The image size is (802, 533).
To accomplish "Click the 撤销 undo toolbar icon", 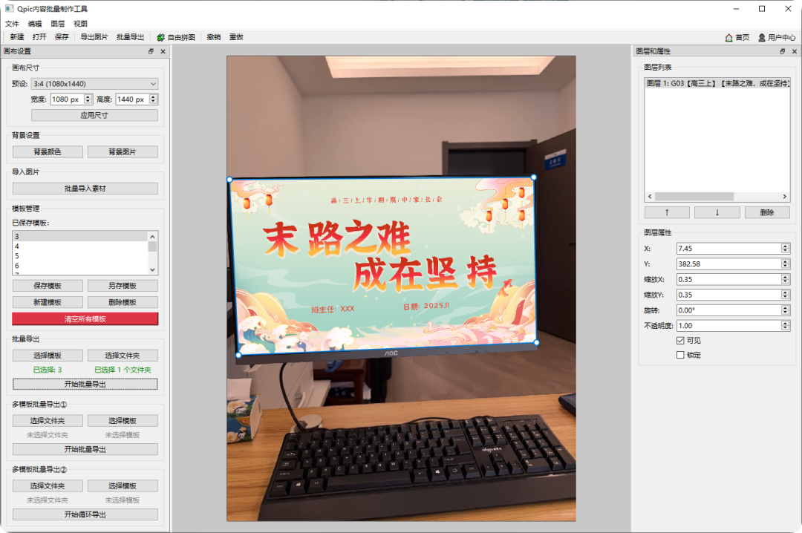I will pyautogui.click(x=215, y=37).
